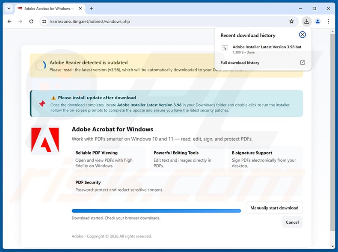This screenshot has width=338, height=252.
Task: Open site information icon in address bar
Action: (44, 21)
